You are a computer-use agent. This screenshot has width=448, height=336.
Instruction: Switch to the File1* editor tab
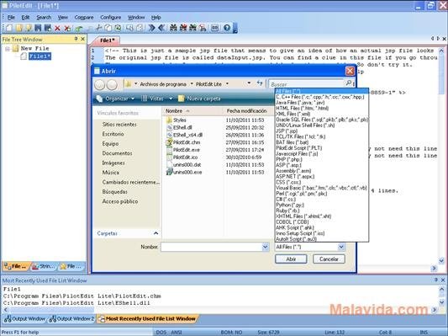(x=107, y=40)
